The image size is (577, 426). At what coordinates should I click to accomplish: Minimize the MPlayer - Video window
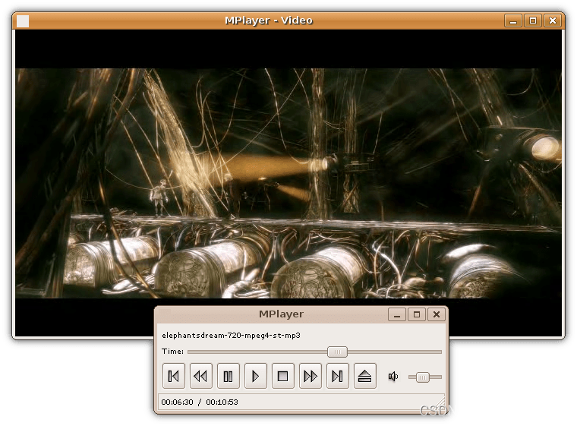pyautogui.click(x=513, y=21)
